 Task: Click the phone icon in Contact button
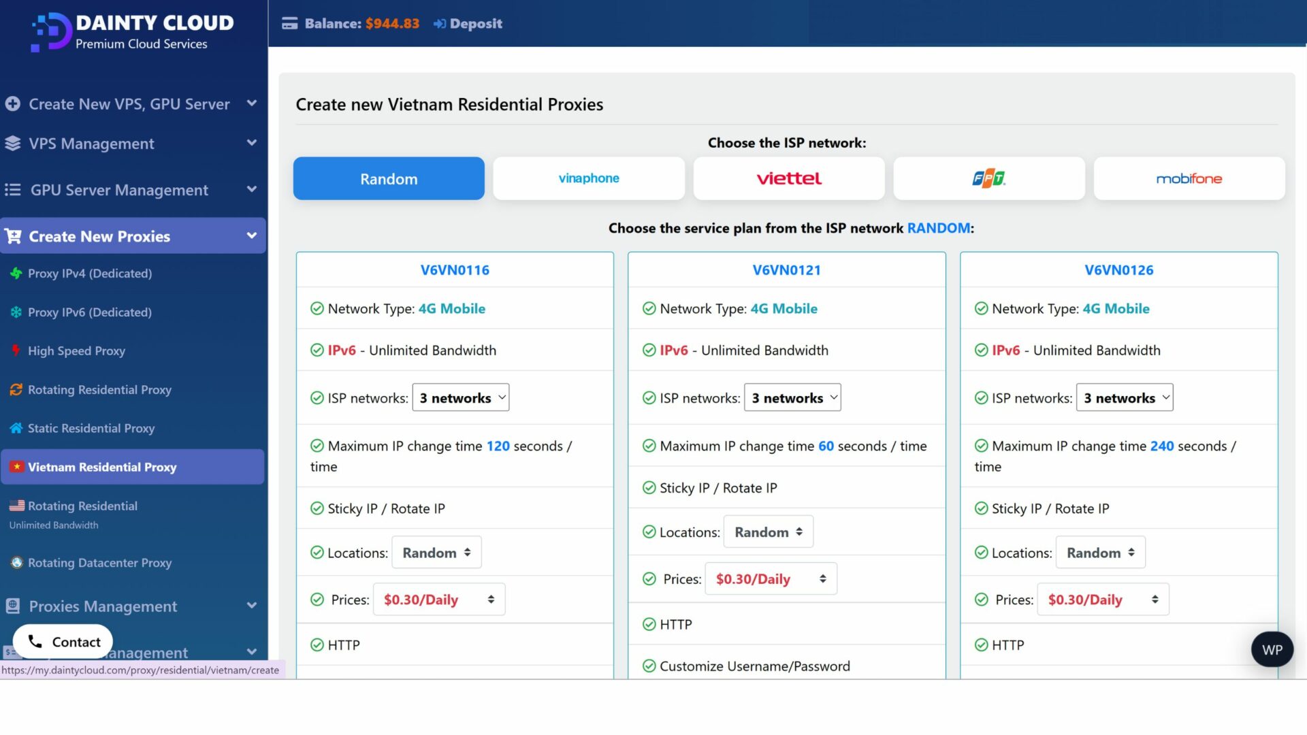pyautogui.click(x=35, y=642)
